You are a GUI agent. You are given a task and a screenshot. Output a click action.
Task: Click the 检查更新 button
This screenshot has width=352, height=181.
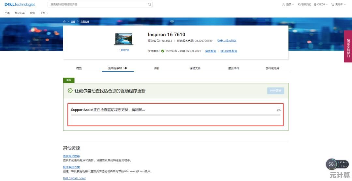point(276,91)
